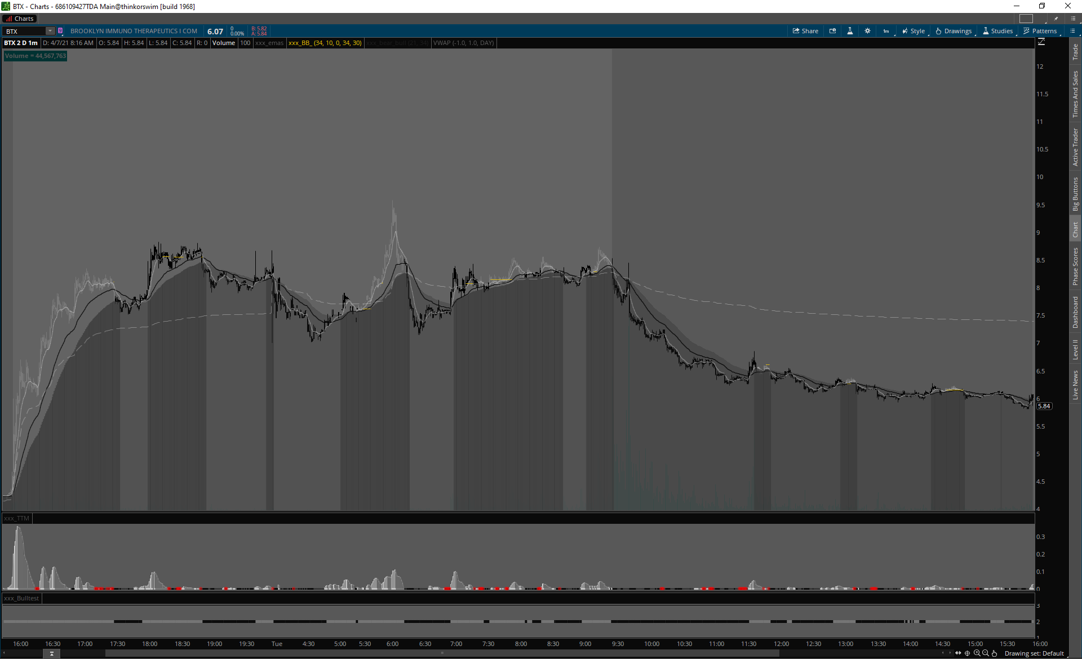Pin the chart window using pin icon
The image size is (1082, 659).
[x=1056, y=19]
